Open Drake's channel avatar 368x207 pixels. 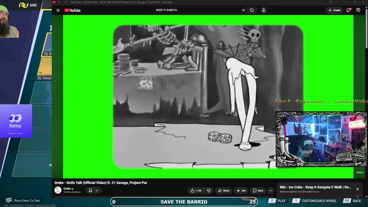point(58,190)
